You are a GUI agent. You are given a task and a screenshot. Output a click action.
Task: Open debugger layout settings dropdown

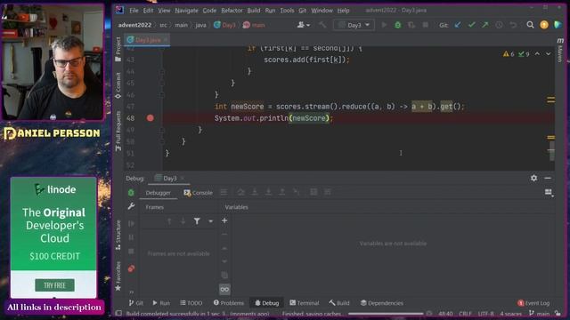549,192
